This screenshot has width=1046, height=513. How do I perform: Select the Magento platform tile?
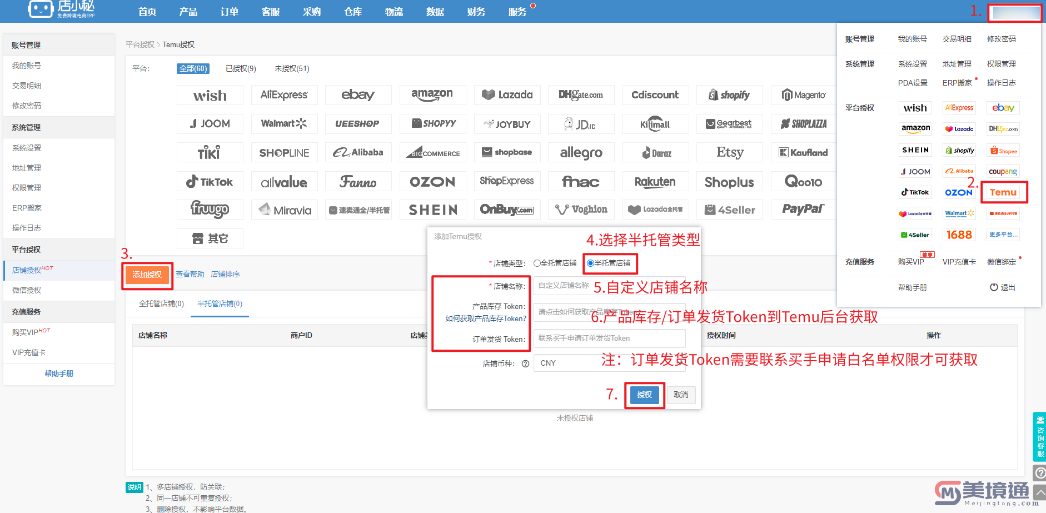[804, 95]
